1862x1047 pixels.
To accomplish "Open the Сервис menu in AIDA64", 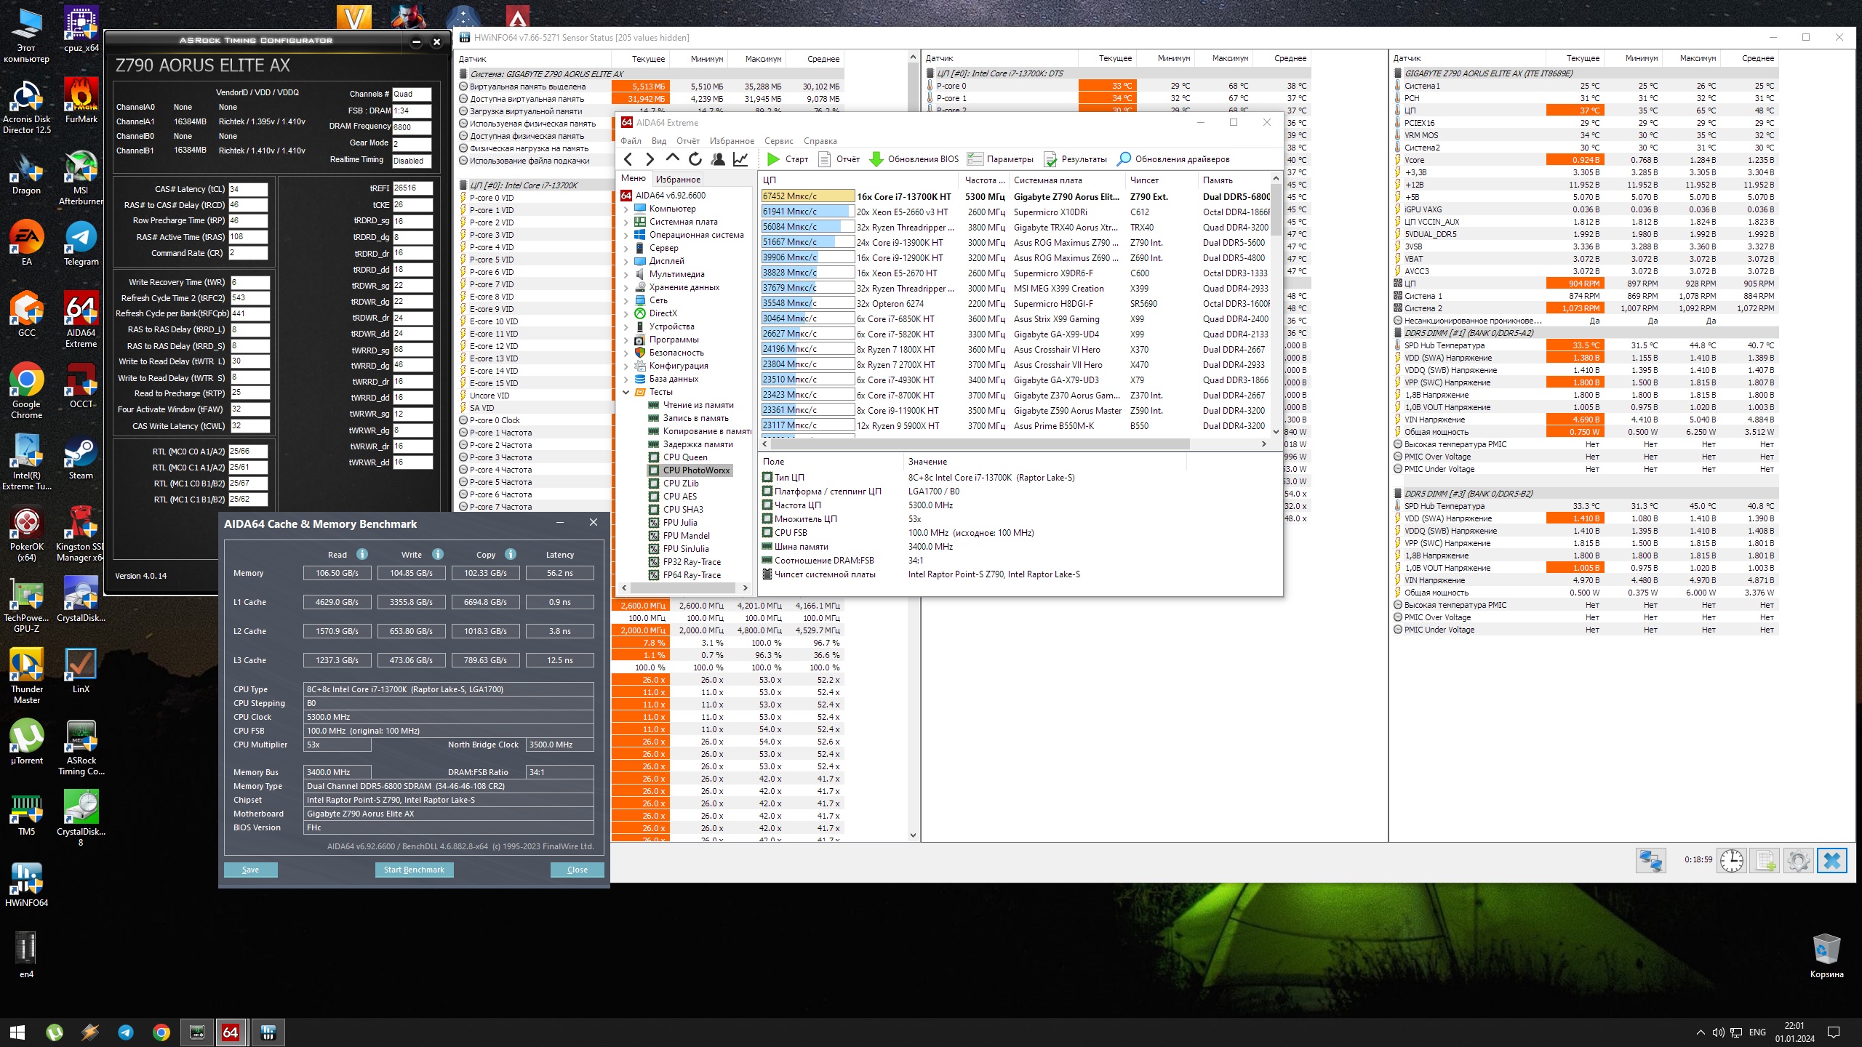I will 778,141.
